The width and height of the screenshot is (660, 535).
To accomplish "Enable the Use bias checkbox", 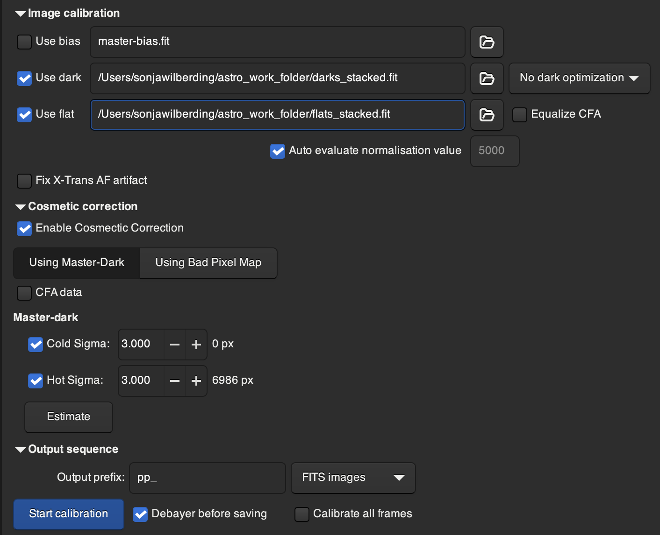I will 24,42.
